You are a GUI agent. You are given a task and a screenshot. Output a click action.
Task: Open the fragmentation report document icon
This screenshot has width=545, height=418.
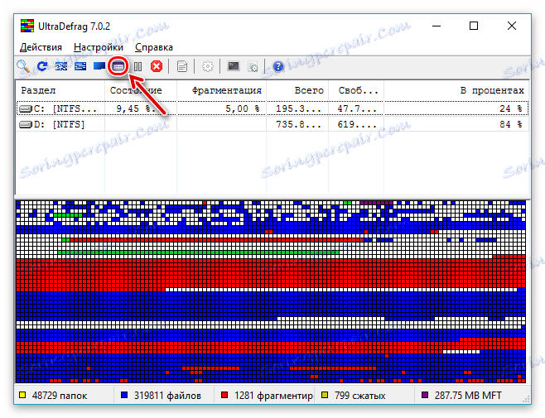click(x=181, y=66)
